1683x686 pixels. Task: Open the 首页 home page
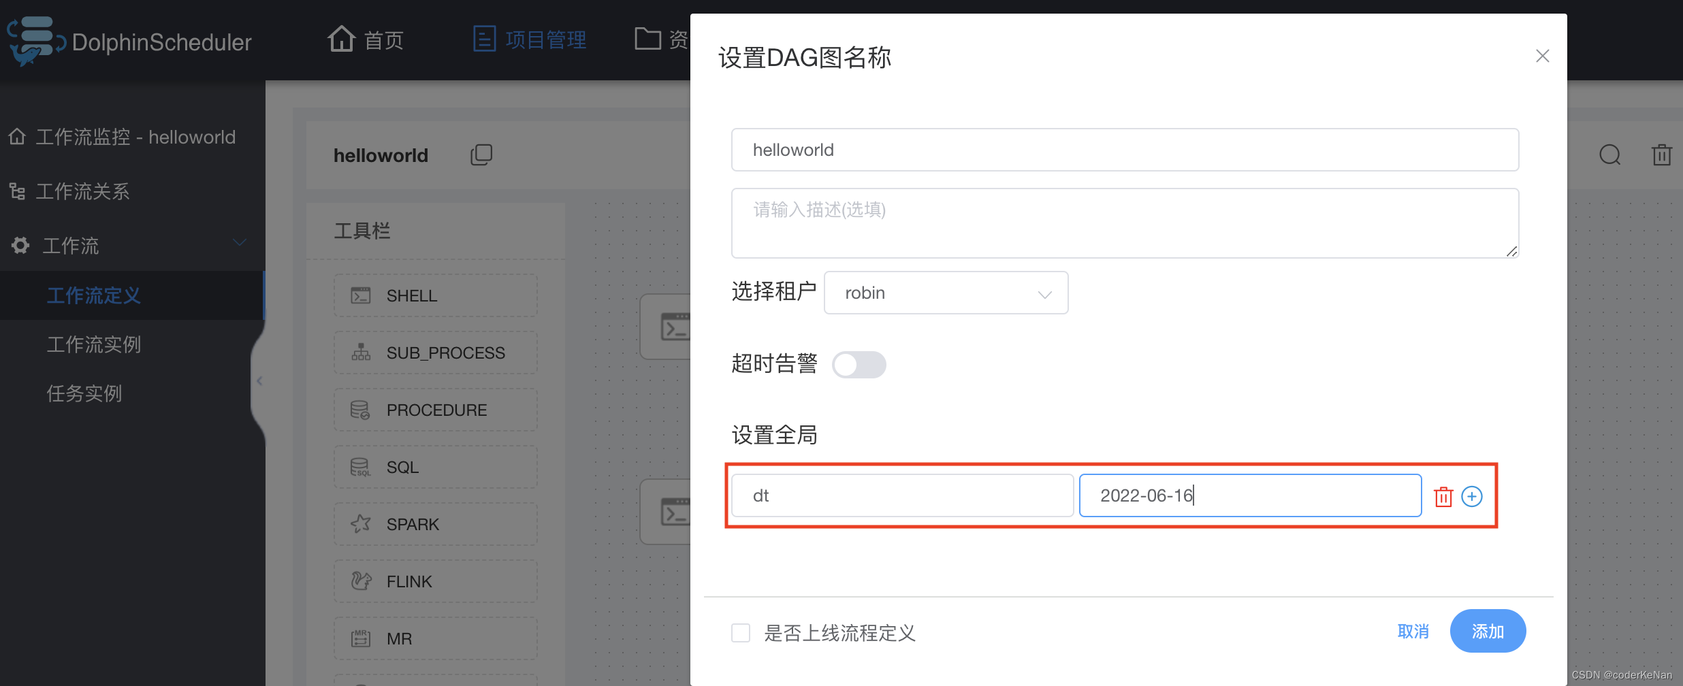tap(366, 39)
